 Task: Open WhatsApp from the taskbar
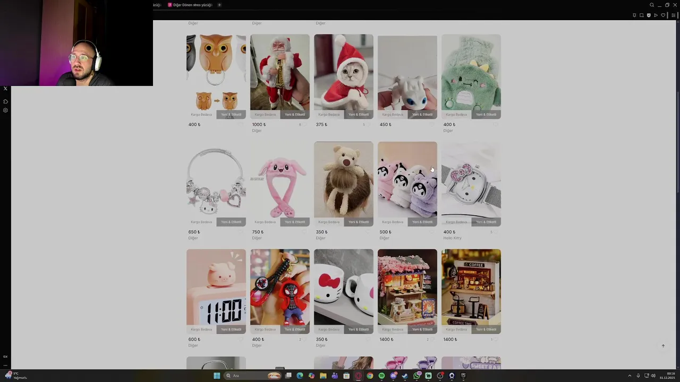coord(416,376)
